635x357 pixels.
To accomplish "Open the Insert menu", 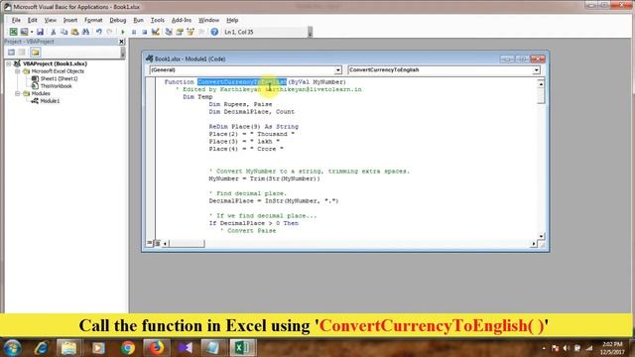I will 70,20.
